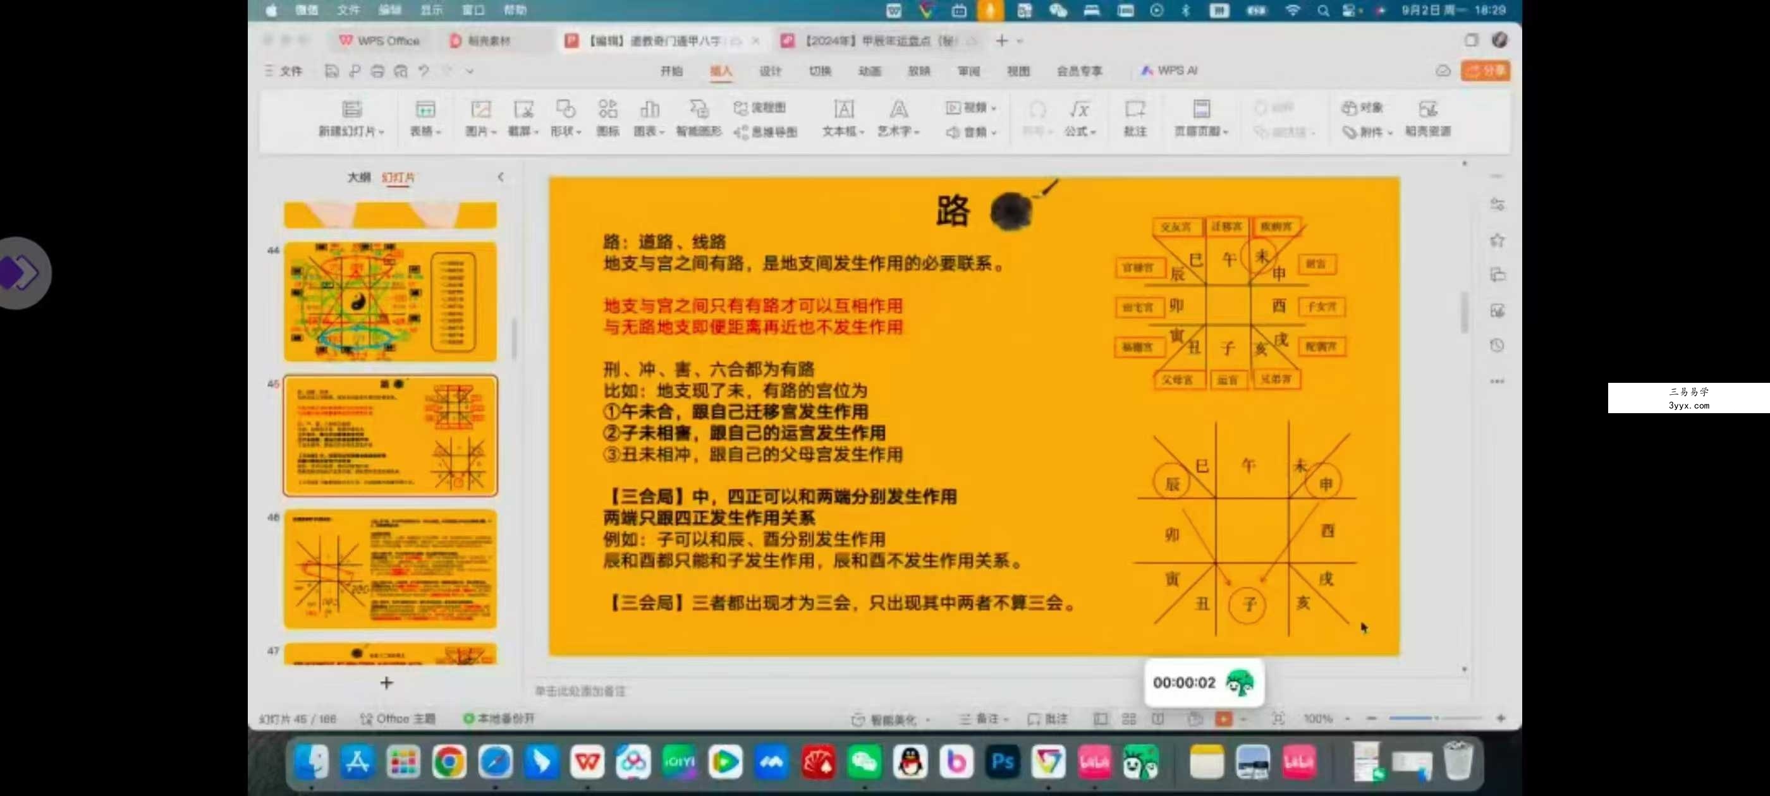The height and width of the screenshot is (796, 1770).
Task: Click the Undo arrow icon
Action: point(424,71)
